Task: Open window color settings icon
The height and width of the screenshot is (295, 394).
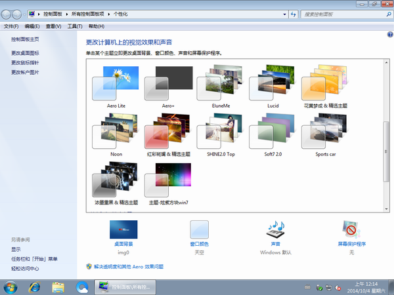Action: click(199, 229)
